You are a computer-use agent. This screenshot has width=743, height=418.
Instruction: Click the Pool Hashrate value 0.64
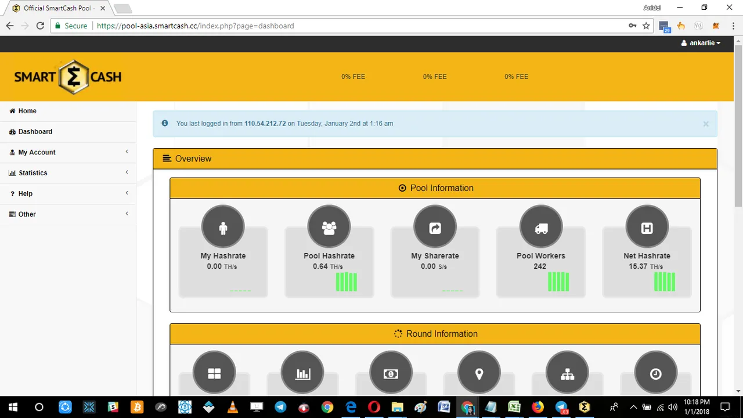click(x=320, y=266)
